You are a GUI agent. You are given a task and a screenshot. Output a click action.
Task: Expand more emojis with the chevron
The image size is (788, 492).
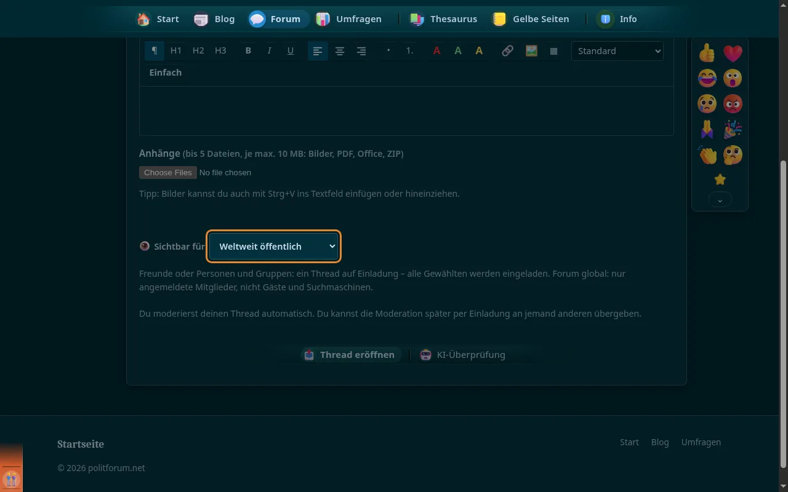pos(720,200)
